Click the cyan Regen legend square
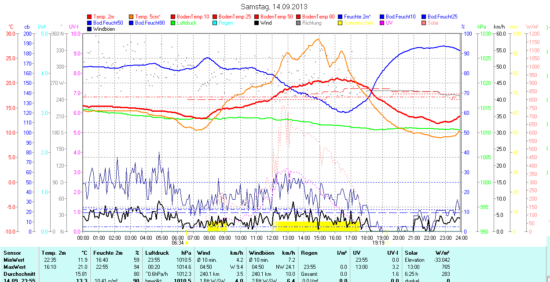This screenshot has height=282, width=550. [x=215, y=23]
